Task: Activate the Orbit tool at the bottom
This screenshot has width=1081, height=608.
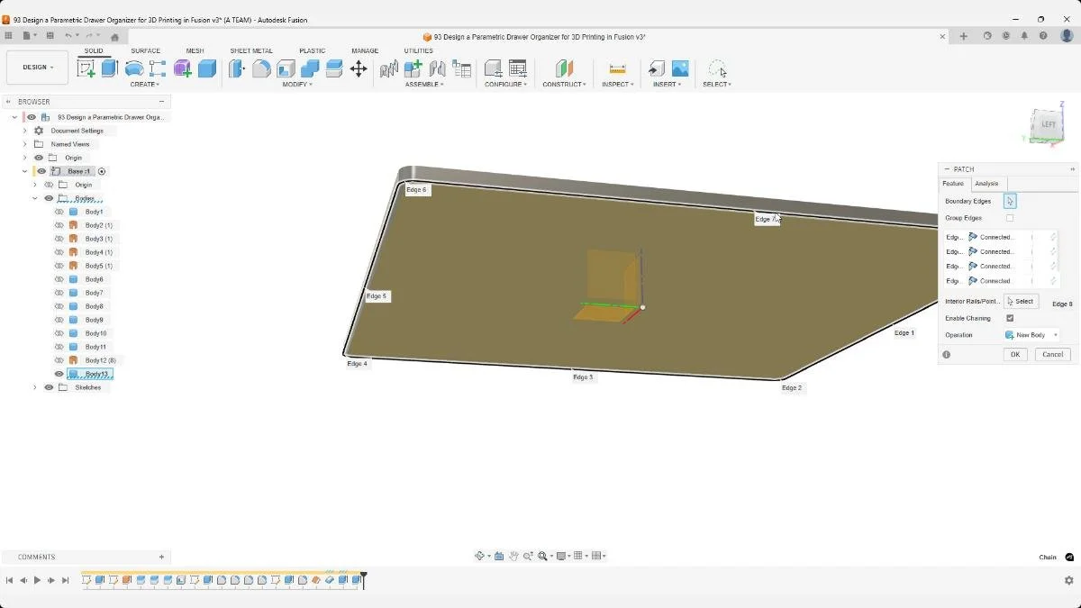Action: click(x=480, y=556)
